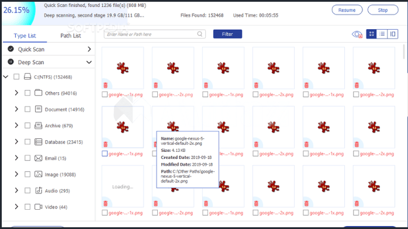Click the Archive type icon
Image resolution: width=408 pixels, height=229 pixels.
point(38,126)
